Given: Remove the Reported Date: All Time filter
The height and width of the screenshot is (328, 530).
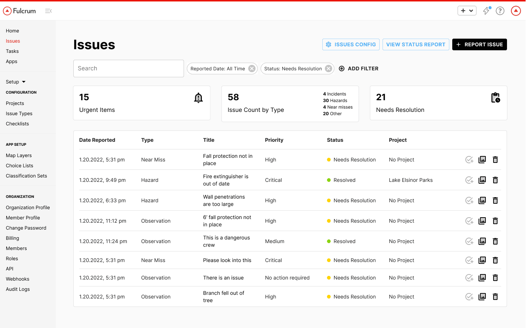Looking at the screenshot, I should pos(252,69).
